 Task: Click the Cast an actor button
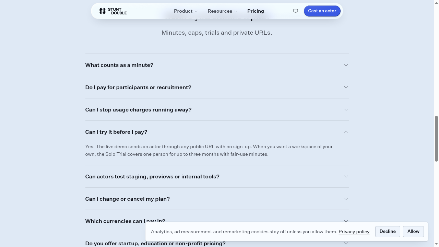click(x=322, y=11)
